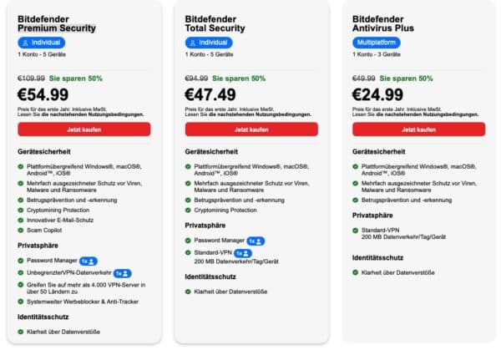Buy Total Security with Jetzt kaufen
This screenshot has height=350, width=501.
tap(251, 129)
